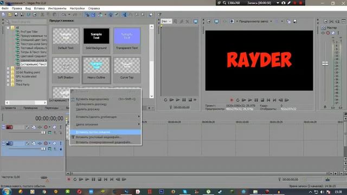Click the Save project floppy icon
347x195 pixels.
tap(16, 15)
